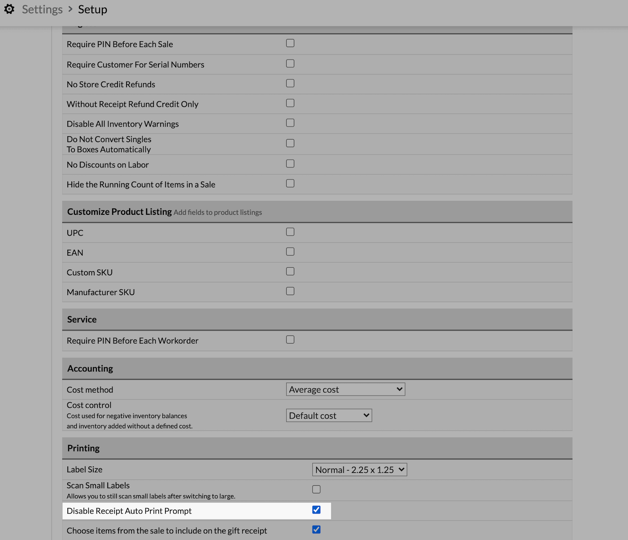Check Require Customer For Serial Numbers
Image resolution: width=628 pixels, height=540 pixels.
(290, 64)
